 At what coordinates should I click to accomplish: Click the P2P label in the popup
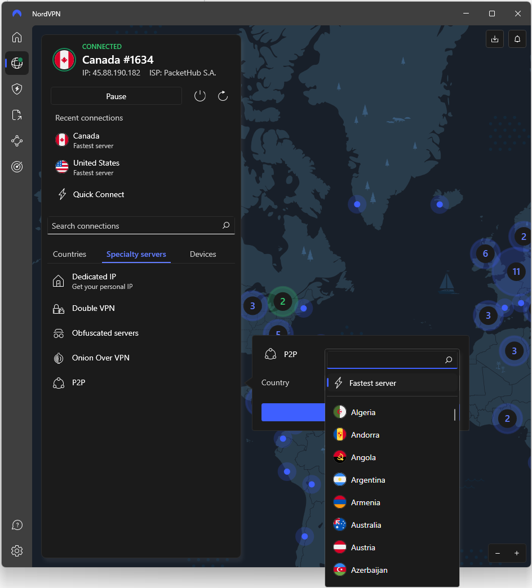click(x=290, y=354)
